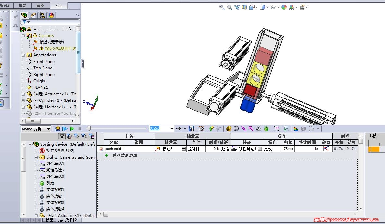The width and height of the screenshot is (385, 224).
Task: Click the View Settings monitor icon
Action: point(302,7)
